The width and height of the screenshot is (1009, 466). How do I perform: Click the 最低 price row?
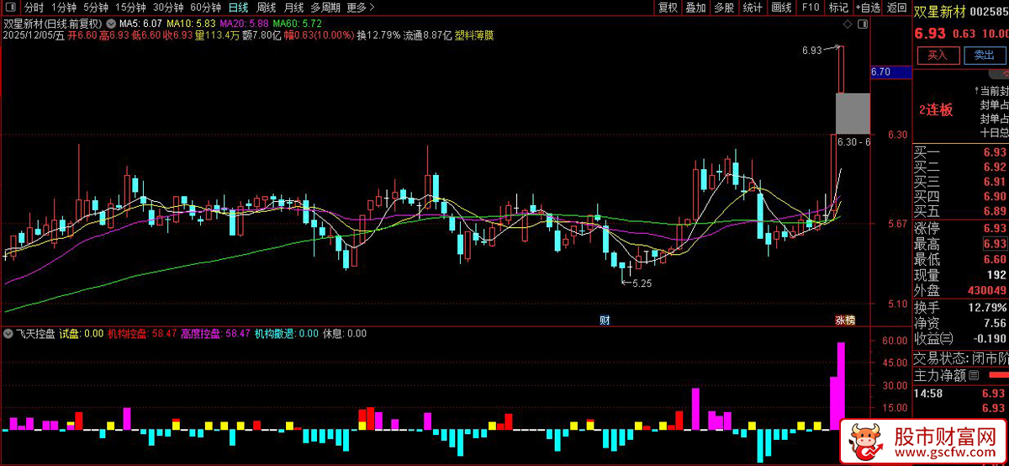click(961, 259)
